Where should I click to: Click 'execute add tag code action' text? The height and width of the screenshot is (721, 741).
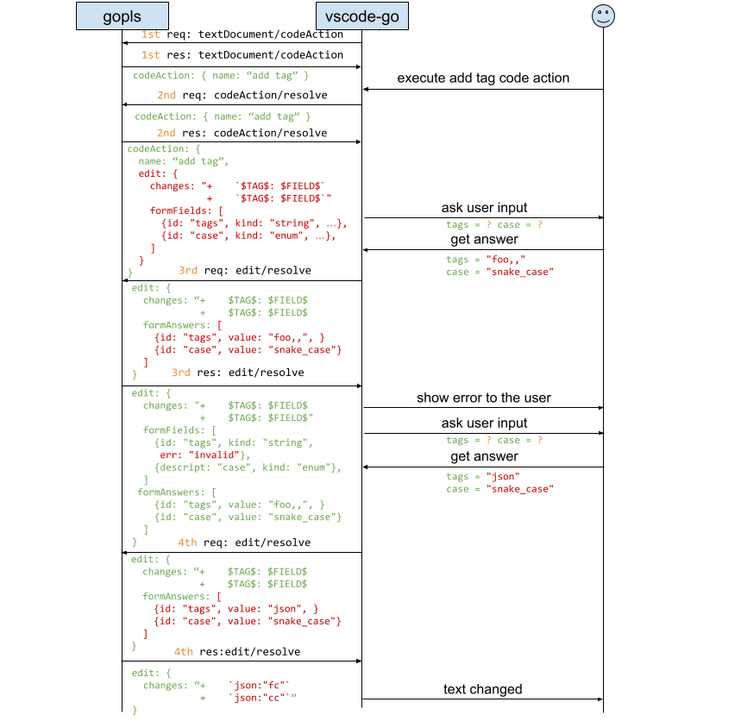coord(483,78)
